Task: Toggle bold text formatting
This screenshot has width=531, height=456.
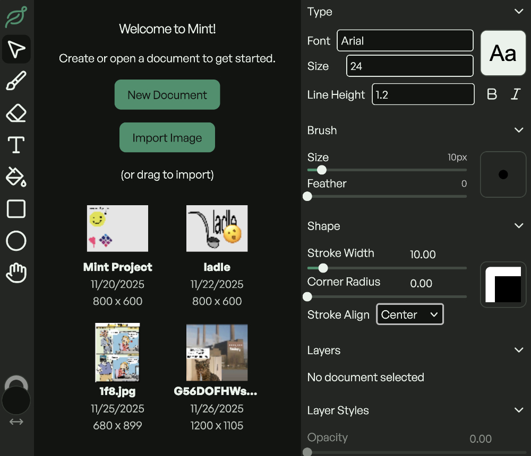Action: (492, 94)
